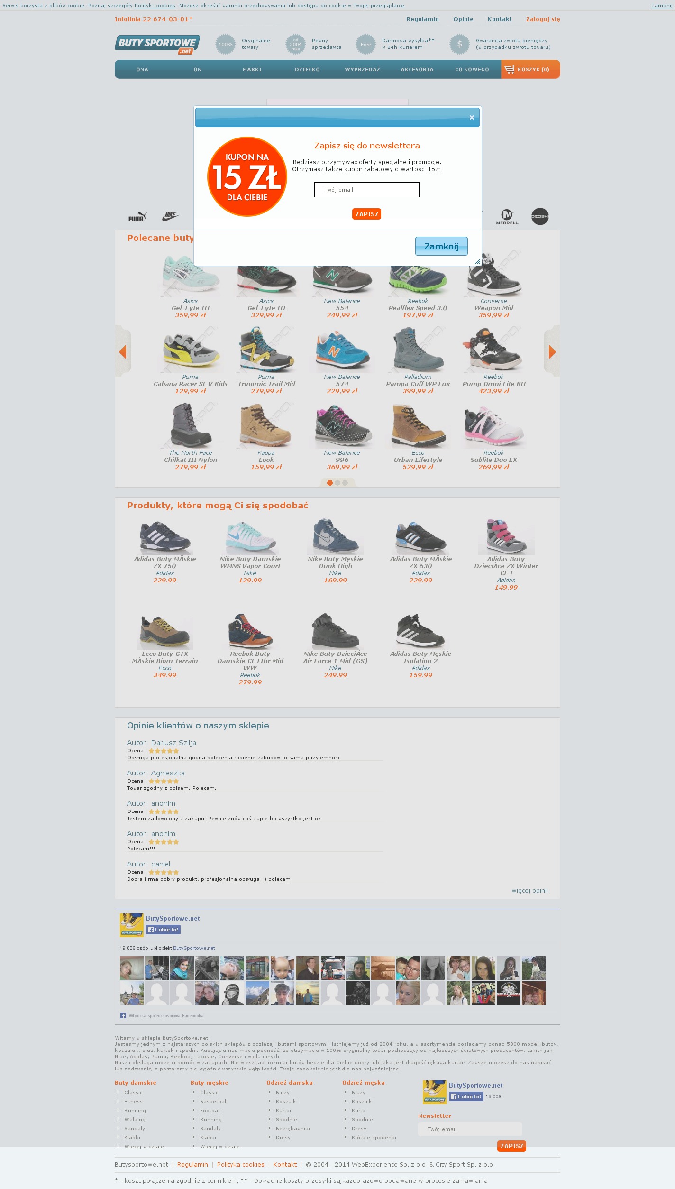The image size is (675, 1189).
Task: Open Bezrękawniki under Odzież damska footer
Action: [293, 1128]
